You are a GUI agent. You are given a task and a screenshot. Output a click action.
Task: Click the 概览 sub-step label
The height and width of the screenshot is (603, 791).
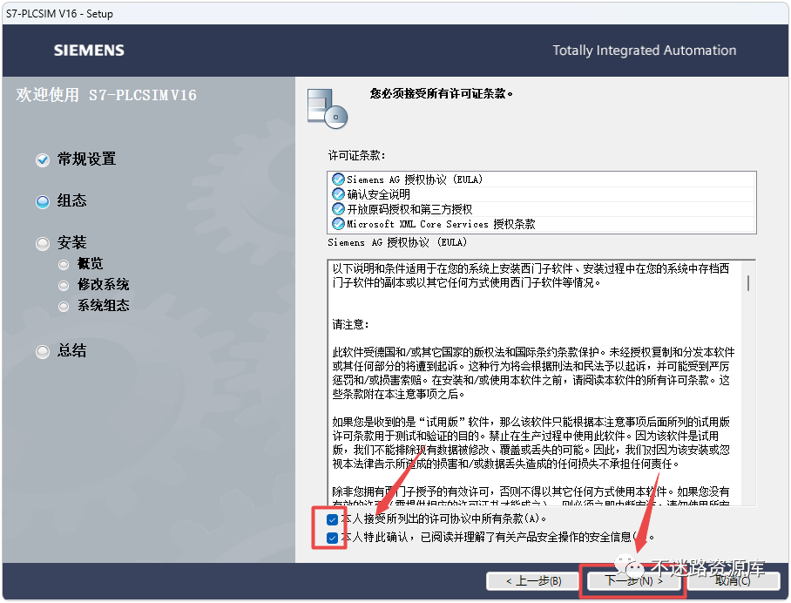91,263
